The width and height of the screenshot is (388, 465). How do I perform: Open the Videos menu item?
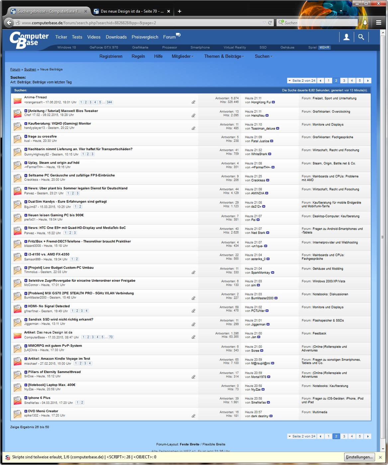coord(94,37)
